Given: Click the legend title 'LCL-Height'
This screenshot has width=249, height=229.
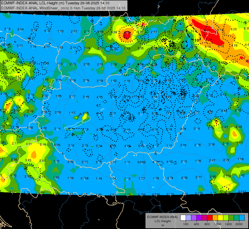Looking at the screenshot, I should 163,221.
